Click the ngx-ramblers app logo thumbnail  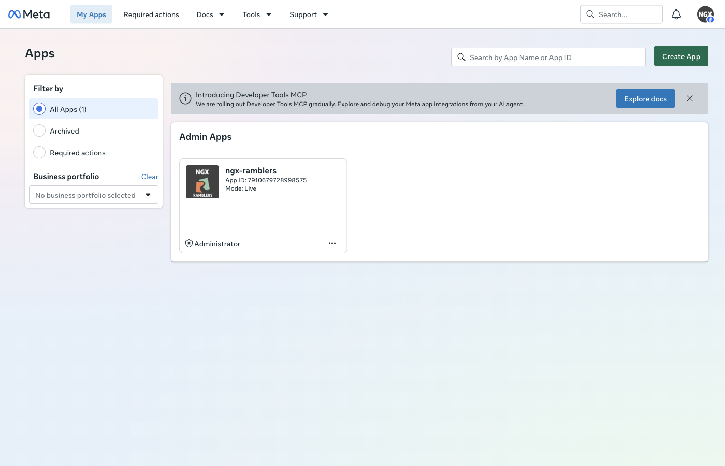coord(202,182)
